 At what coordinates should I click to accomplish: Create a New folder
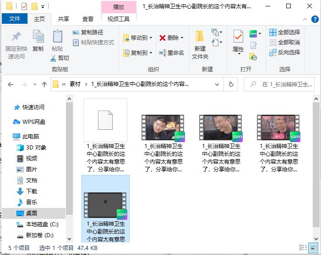click(200, 45)
